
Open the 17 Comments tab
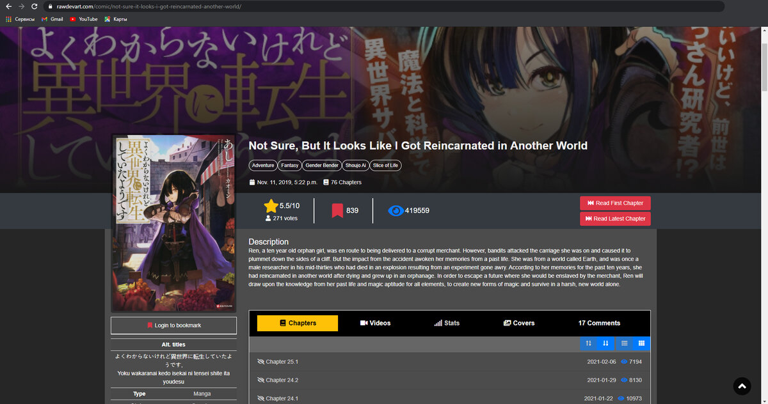(599, 323)
